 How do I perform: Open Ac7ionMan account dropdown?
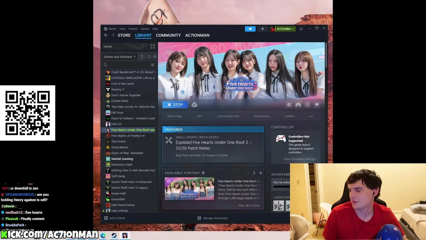point(283,29)
